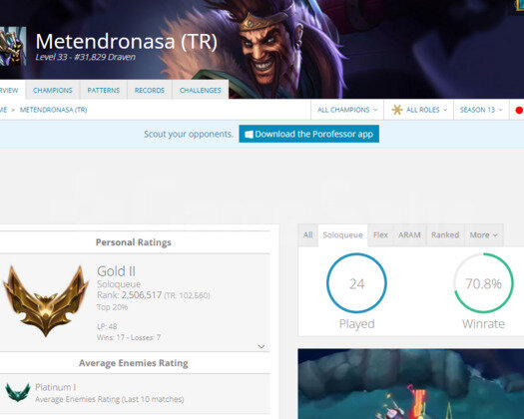This screenshot has height=419, width=524.
Task: Click the All Roles star icon
Action: [x=397, y=110]
